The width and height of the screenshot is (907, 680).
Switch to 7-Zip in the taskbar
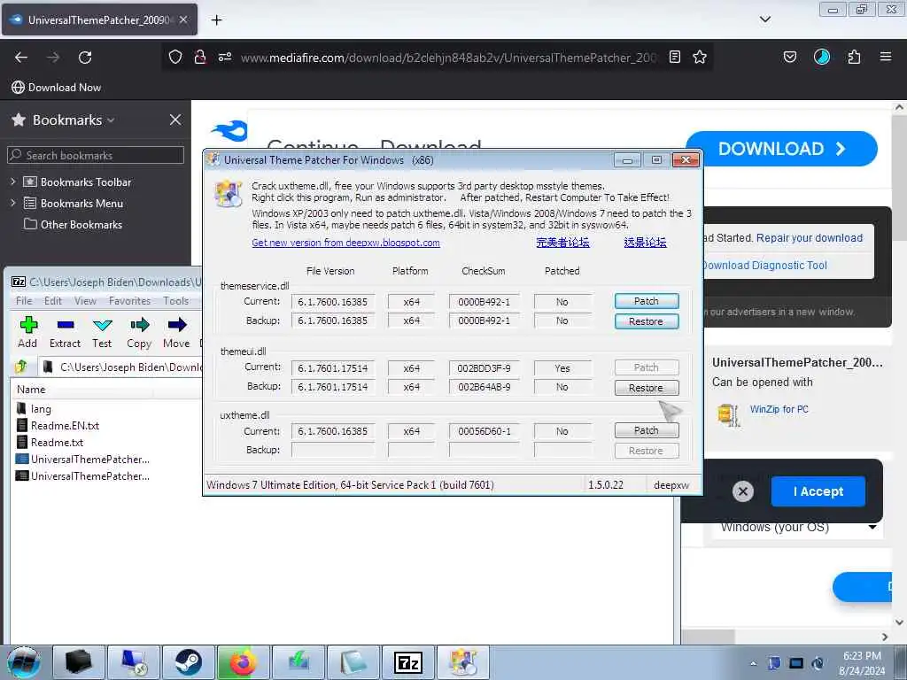(x=407, y=662)
